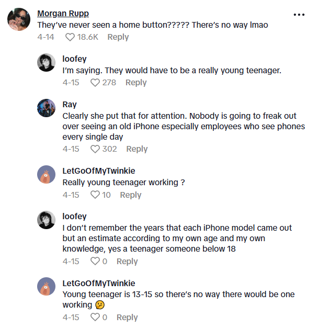This screenshot has width=319, height=328.
Task: Reply to Ray's comment
Action: pyautogui.click(x=136, y=149)
